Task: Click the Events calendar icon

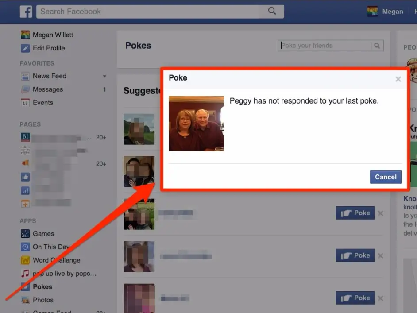Action: pos(25,103)
